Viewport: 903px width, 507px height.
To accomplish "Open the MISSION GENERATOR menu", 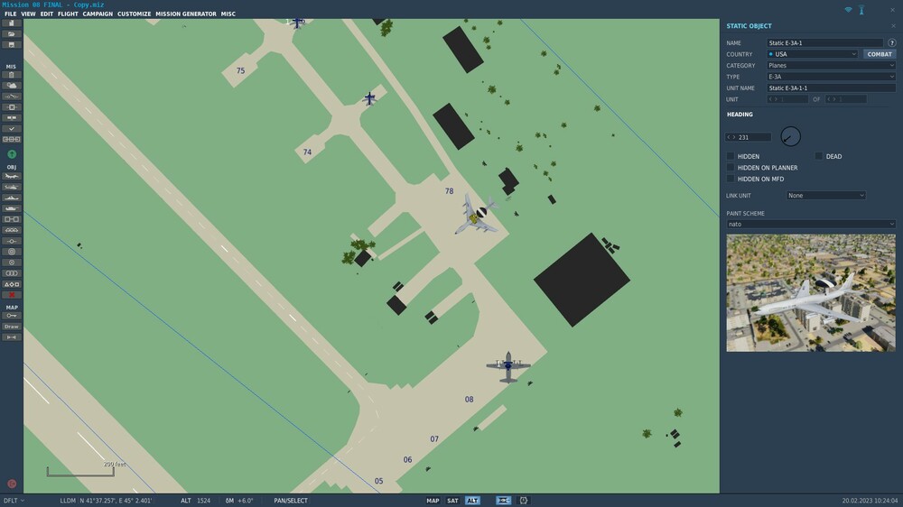I will tap(185, 14).
